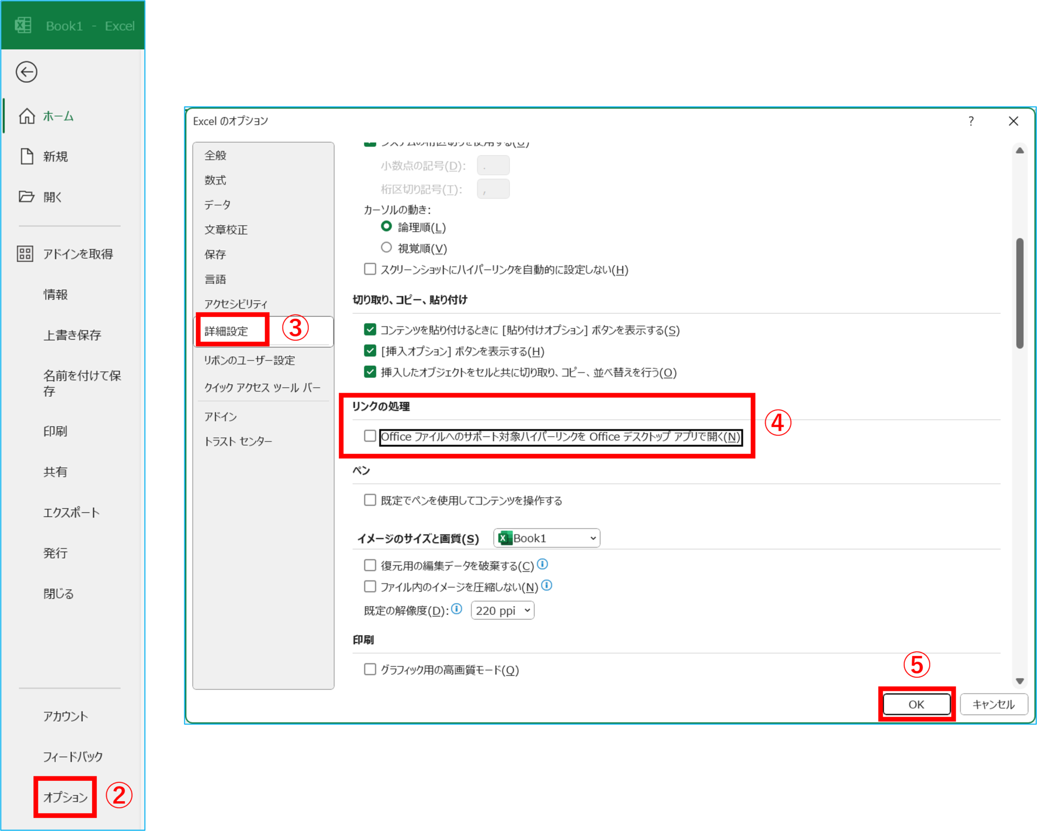Open the 220 ppi resolution dropdown
Screen dimensions: 1037x831
point(502,610)
